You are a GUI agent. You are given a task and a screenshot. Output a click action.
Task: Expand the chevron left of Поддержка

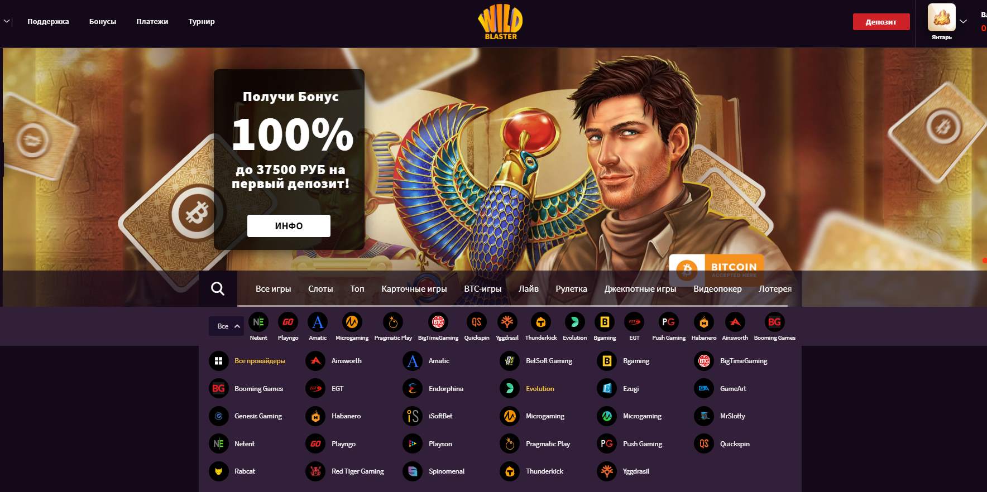(x=7, y=22)
